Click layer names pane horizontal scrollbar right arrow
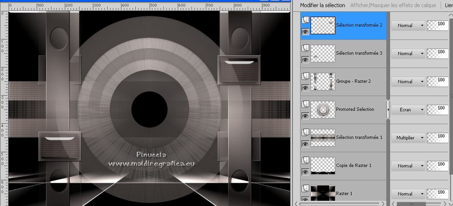 click(x=383, y=204)
